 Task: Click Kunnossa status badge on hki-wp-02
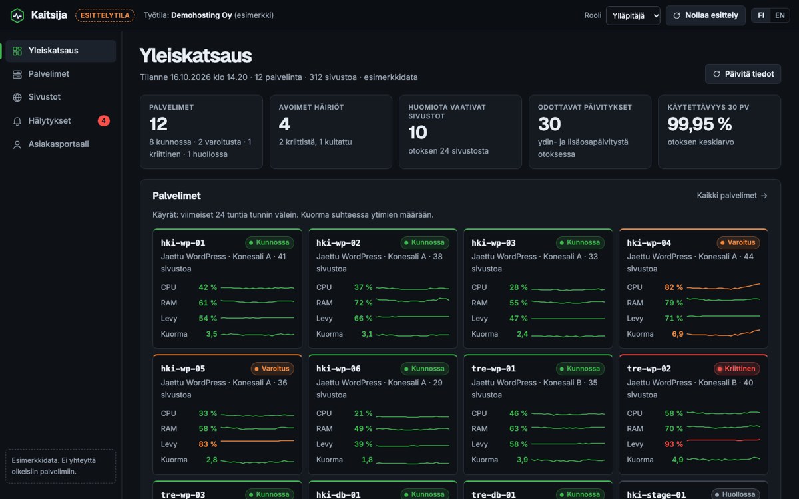pos(425,243)
